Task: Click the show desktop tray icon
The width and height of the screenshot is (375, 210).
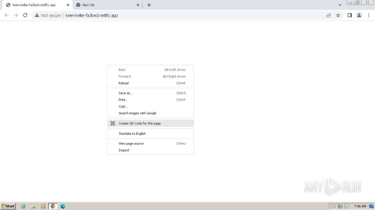Action: (371, 206)
